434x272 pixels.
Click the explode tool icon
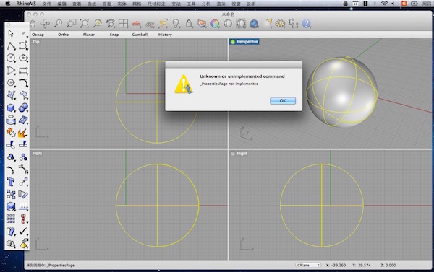22,133
